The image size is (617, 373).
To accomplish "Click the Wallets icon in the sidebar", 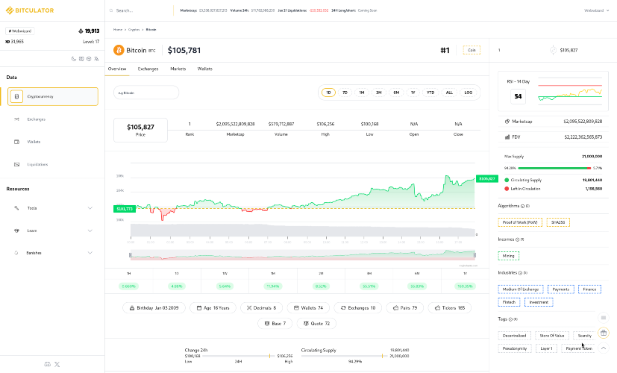I will click(x=16, y=142).
